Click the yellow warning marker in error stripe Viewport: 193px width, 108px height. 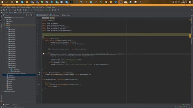pos(190,36)
